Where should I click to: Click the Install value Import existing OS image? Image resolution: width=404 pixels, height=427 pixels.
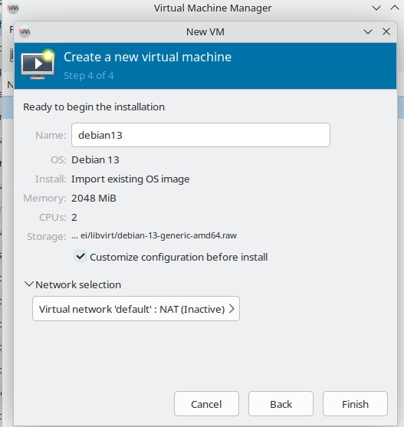click(x=130, y=179)
